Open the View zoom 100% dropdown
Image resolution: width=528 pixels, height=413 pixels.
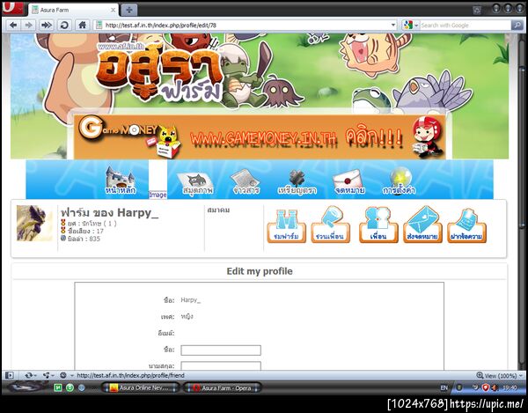click(x=500, y=375)
